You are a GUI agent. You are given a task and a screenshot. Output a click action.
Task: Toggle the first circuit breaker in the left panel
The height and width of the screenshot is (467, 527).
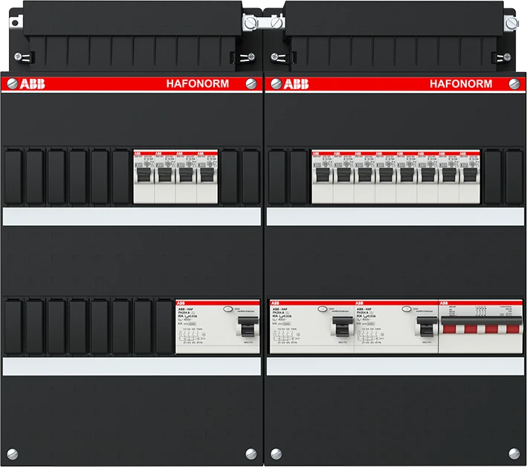[143, 177]
